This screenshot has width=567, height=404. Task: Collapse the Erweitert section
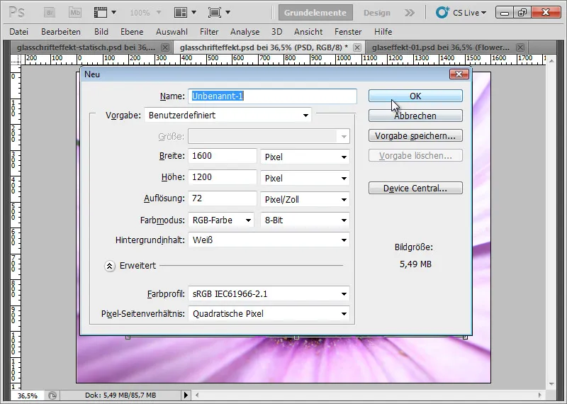coord(110,266)
